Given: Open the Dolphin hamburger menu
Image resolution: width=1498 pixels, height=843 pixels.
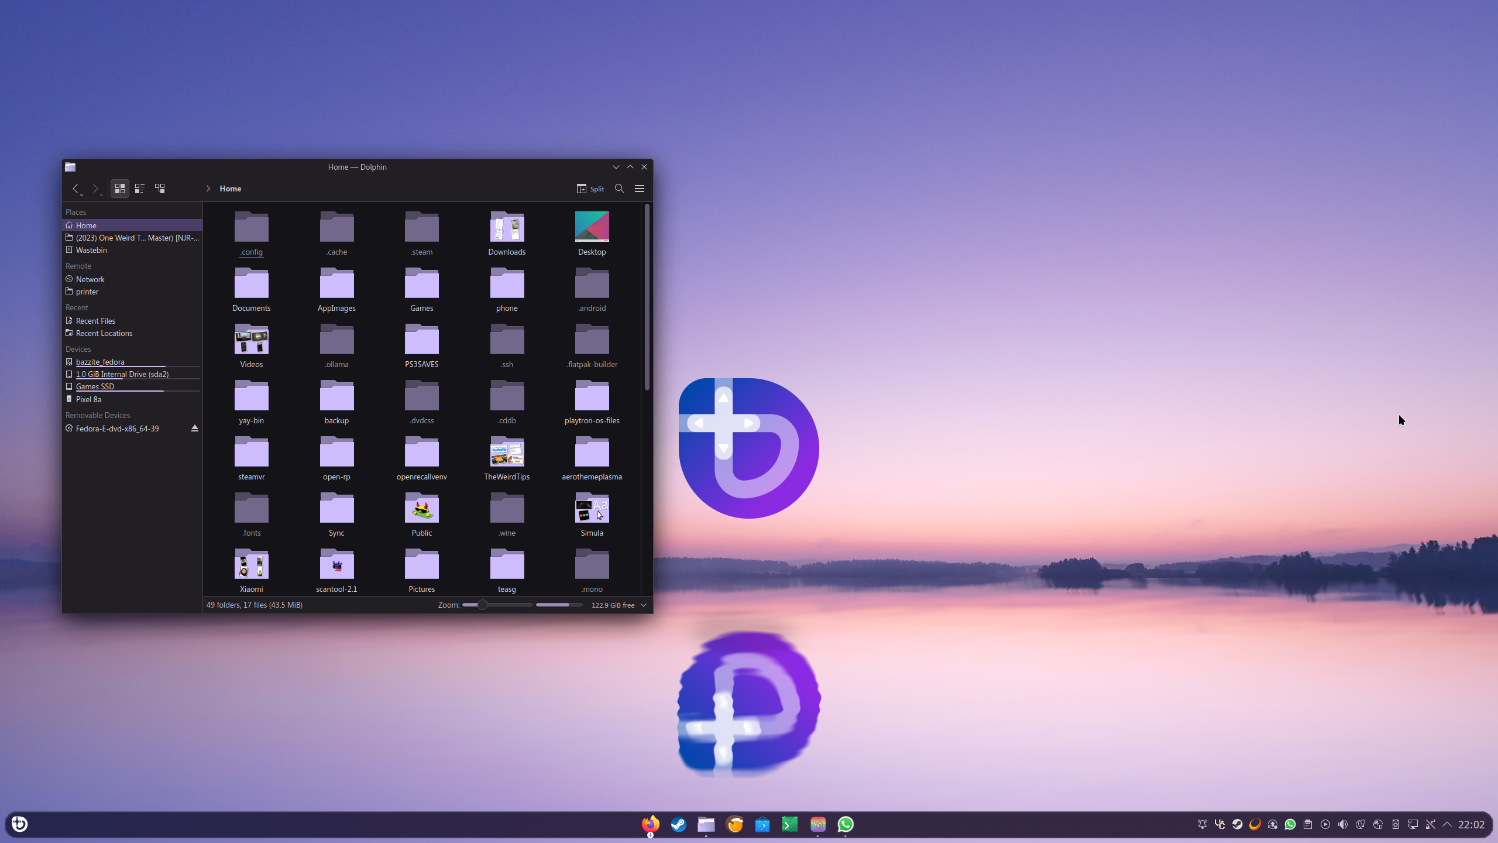Looking at the screenshot, I should coord(639,189).
